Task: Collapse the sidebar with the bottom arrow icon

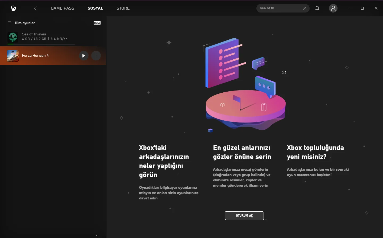Action: pos(97,235)
